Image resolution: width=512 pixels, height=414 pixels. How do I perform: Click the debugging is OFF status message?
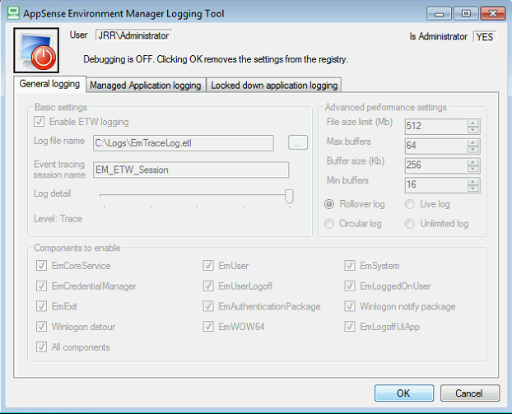coord(216,59)
